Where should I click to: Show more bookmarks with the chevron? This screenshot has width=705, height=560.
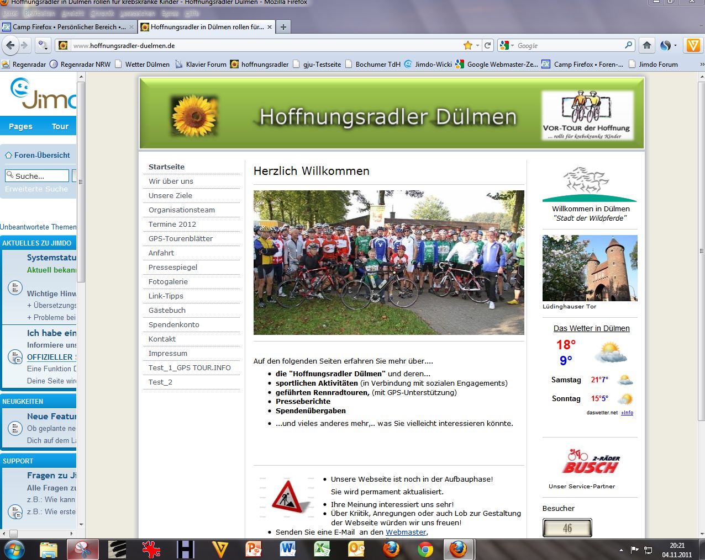[x=702, y=64]
